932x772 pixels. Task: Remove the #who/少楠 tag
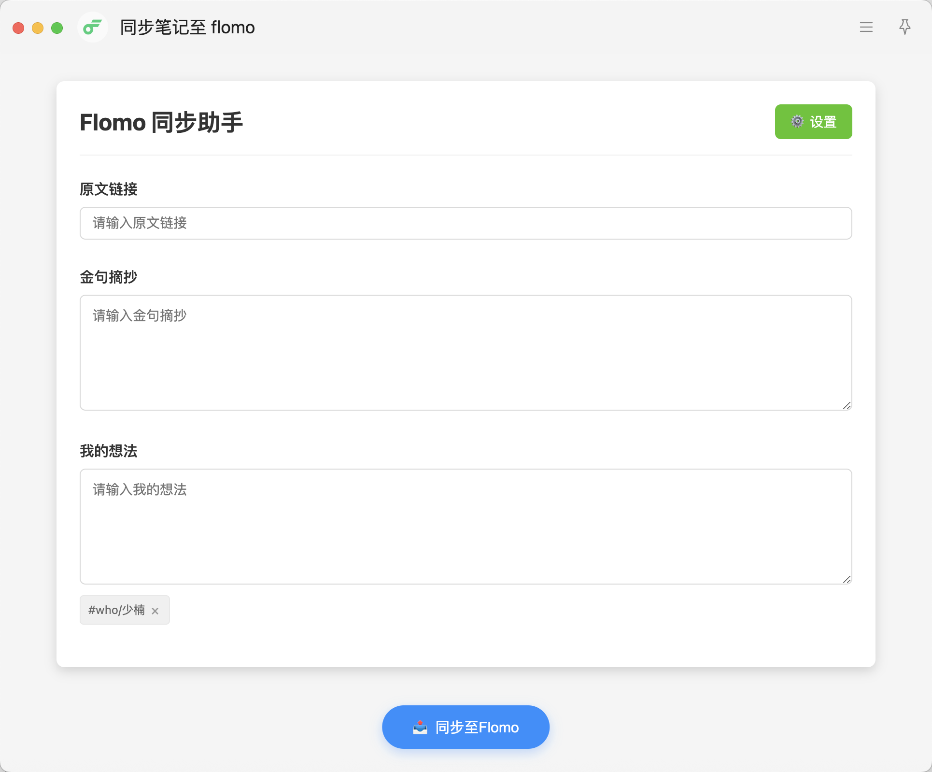point(155,611)
